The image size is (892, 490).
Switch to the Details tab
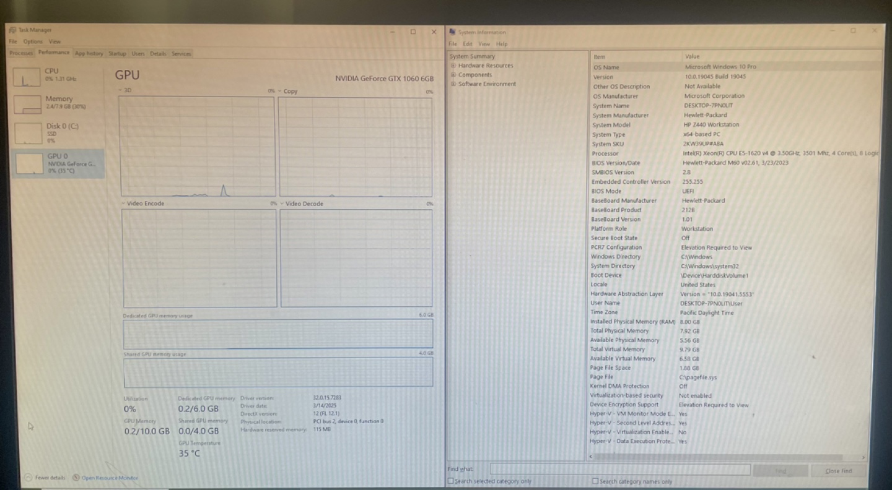click(158, 54)
